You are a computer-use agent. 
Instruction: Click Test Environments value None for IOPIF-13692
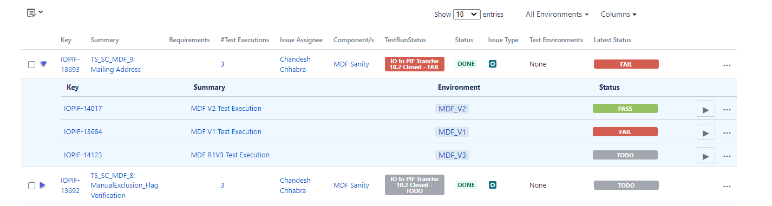[x=538, y=185]
